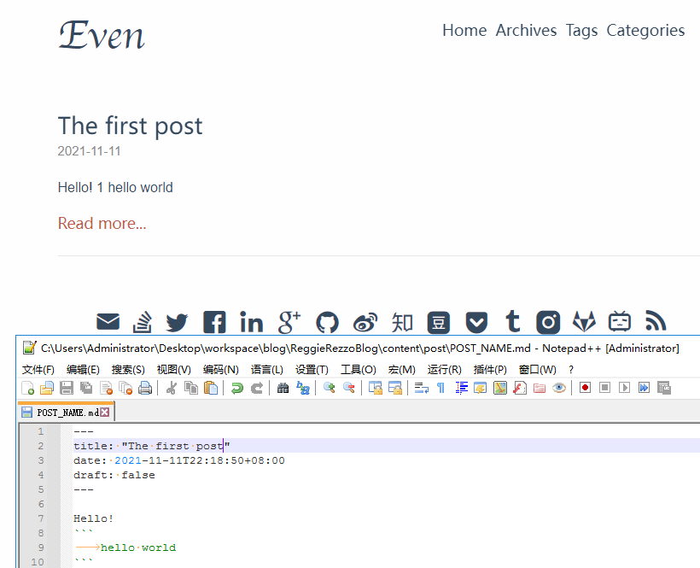Click the Twitter bird icon

(177, 322)
